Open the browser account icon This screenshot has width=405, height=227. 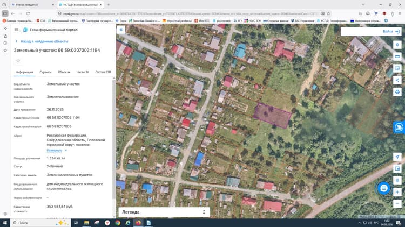[x=368, y=13]
